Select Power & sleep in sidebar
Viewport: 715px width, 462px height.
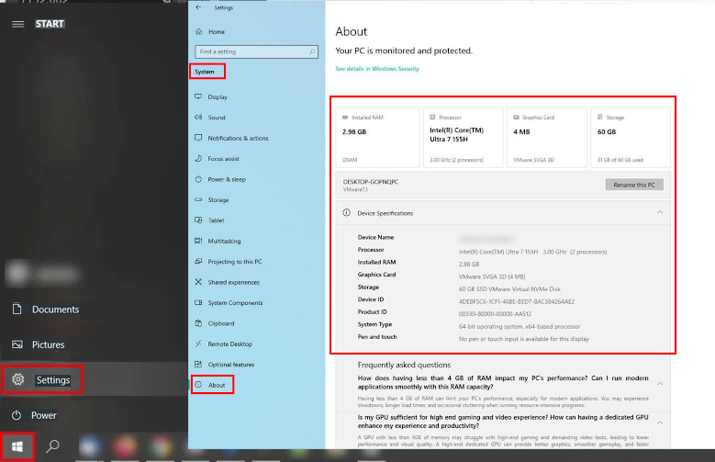(226, 179)
